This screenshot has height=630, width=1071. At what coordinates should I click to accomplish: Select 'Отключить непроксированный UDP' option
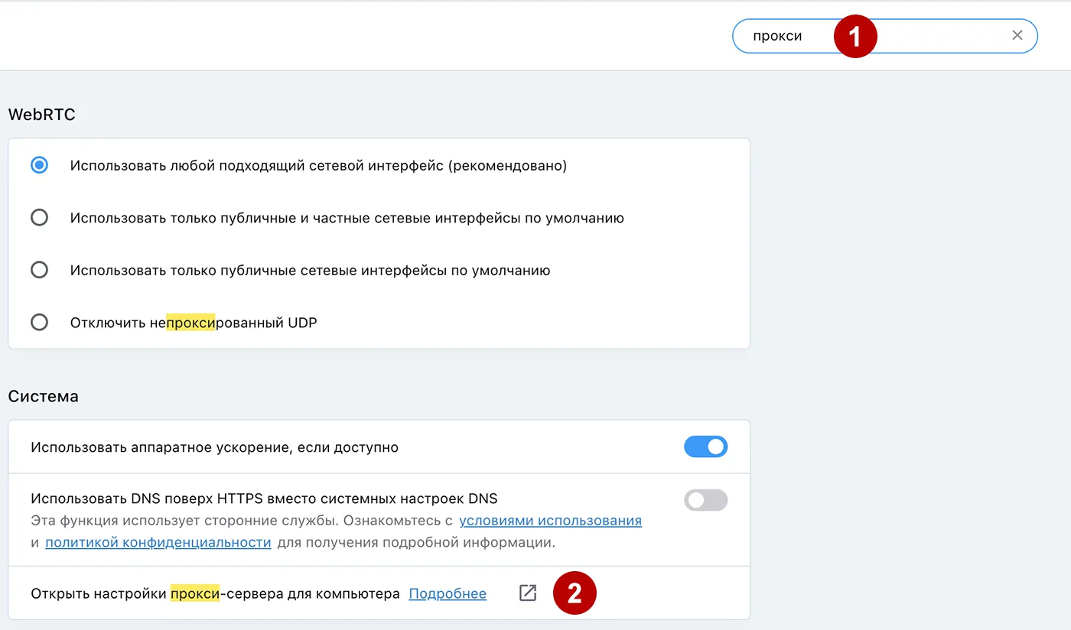click(x=39, y=322)
